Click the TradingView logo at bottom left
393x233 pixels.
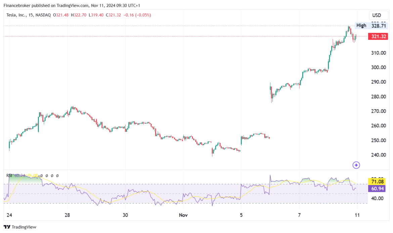(20, 227)
